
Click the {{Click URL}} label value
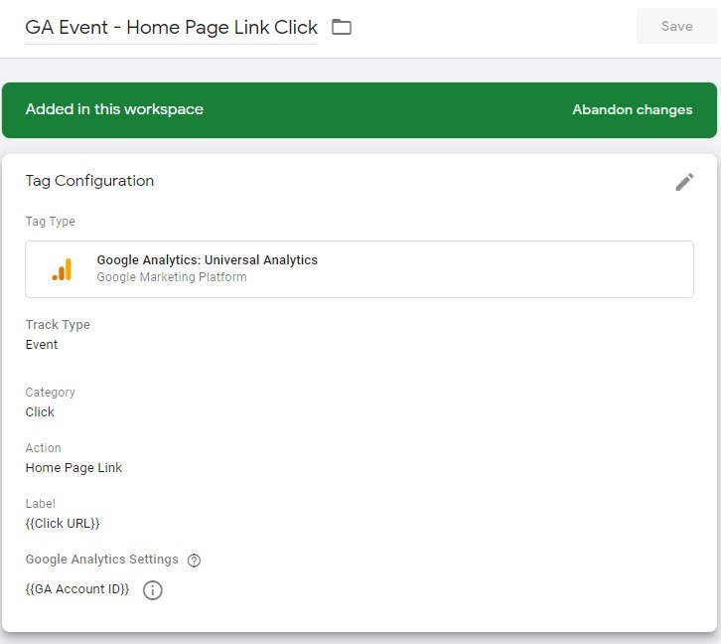click(63, 524)
